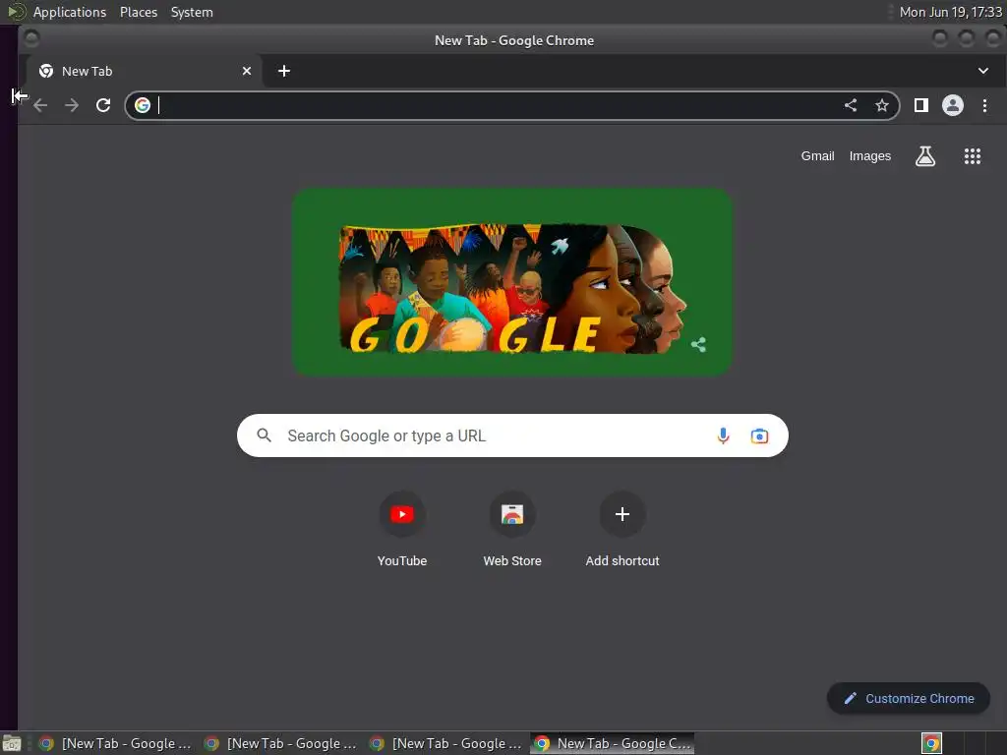
Task: Reload the current page
Action: click(x=103, y=105)
